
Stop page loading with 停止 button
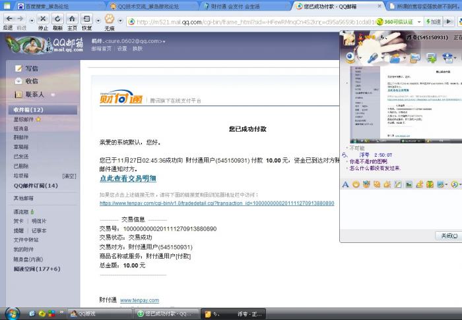(x=43, y=19)
